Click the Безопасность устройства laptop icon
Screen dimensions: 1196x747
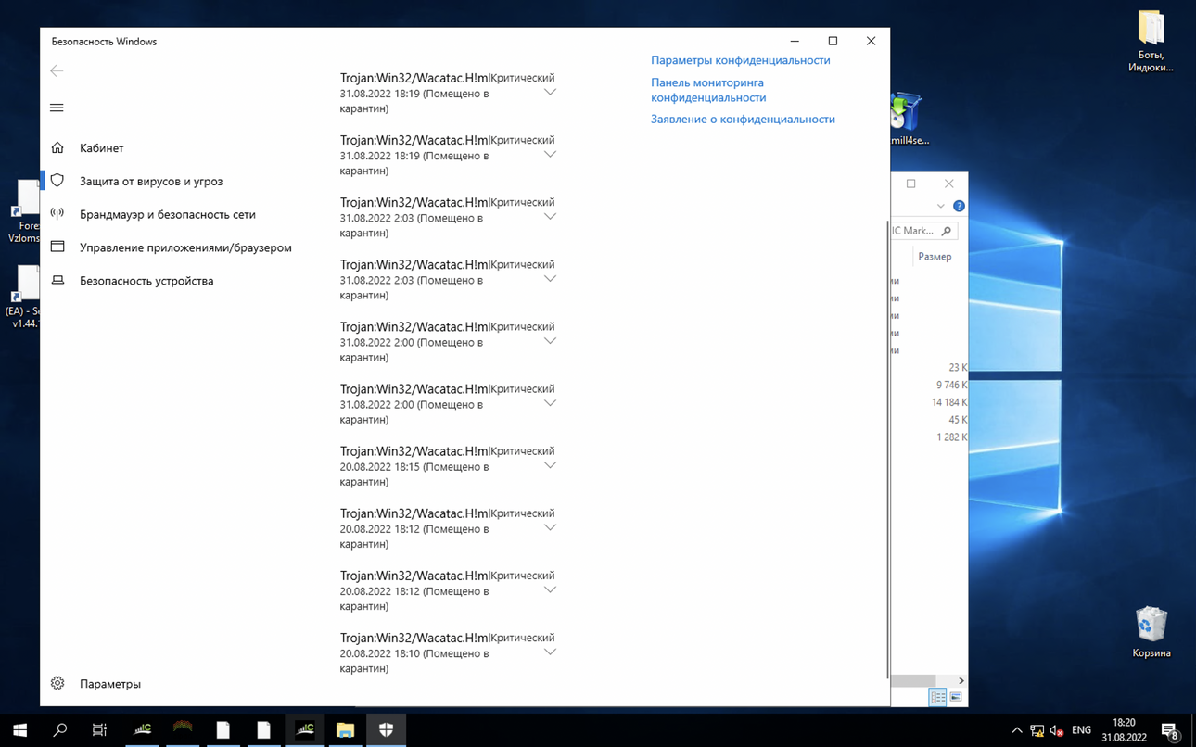[57, 281]
